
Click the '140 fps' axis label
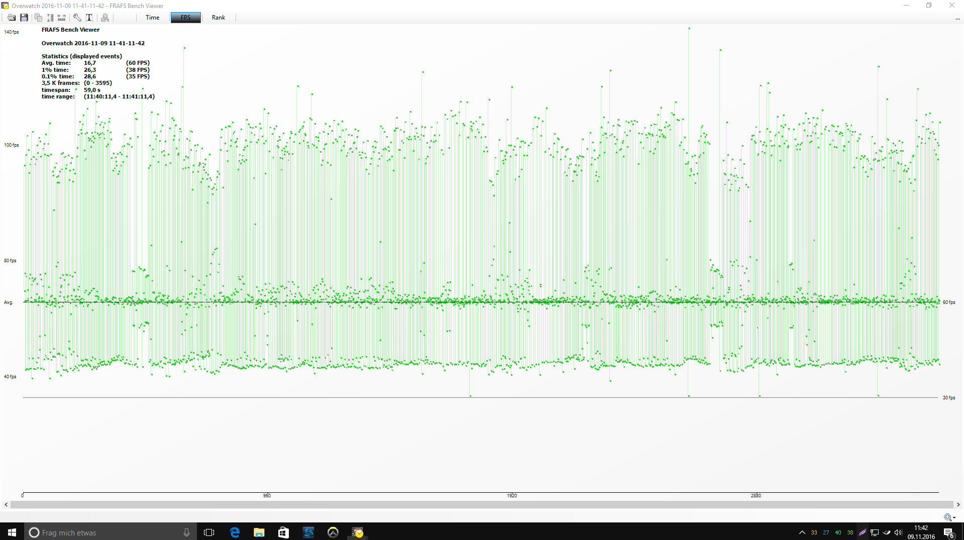(x=12, y=32)
